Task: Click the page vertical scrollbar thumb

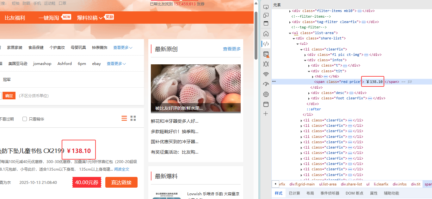Action: 256,35
